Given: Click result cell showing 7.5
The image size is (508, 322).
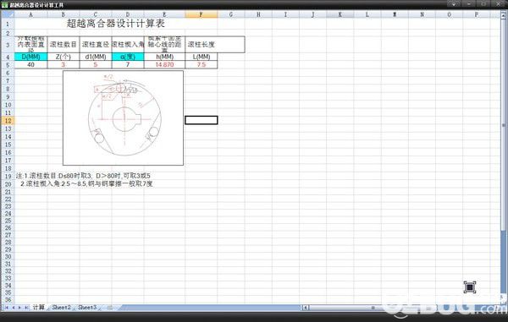Looking at the screenshot, I should (x=202, y=65).
